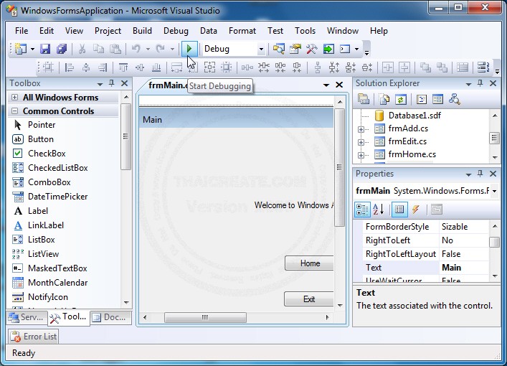This screenshot has height=366, width=507.
Task: Click the Bring to Front layout icon
Action: coord(425,67)
